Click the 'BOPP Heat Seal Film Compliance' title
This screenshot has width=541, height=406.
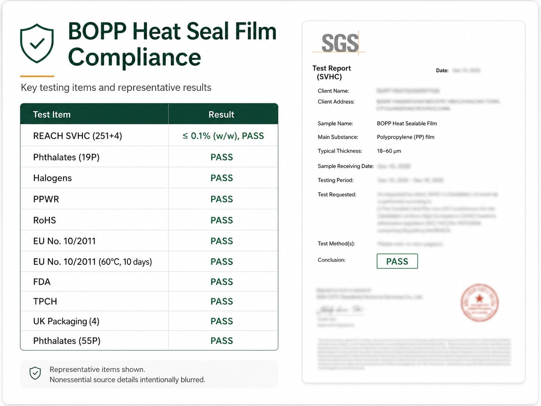pyautogui.click(x=172, y=44)
